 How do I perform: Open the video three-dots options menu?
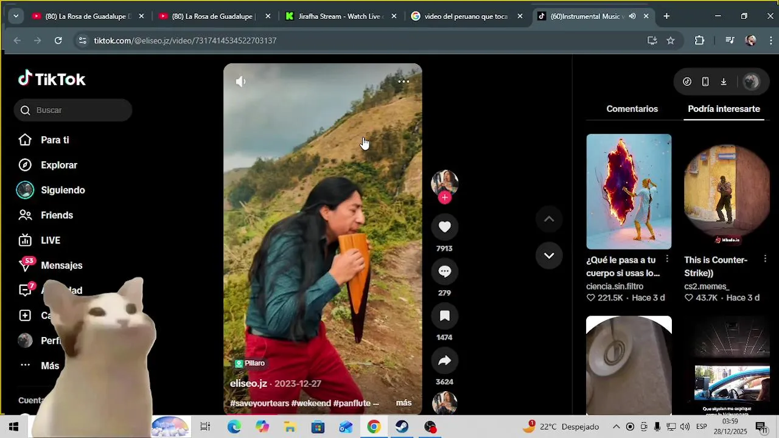[x=403, y=82]
